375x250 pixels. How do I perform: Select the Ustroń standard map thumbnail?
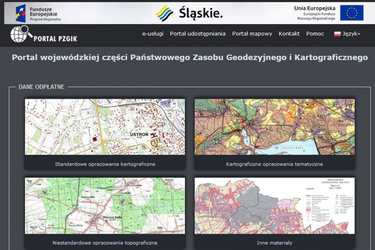click(105, 127)
